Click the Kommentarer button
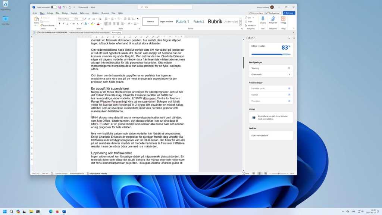Screen dimensions: 382x215 coord(256,13)
